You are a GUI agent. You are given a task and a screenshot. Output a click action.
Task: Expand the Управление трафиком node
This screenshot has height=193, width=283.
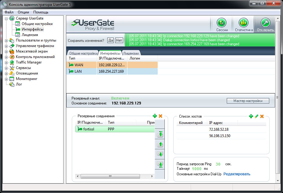(6, 46)
